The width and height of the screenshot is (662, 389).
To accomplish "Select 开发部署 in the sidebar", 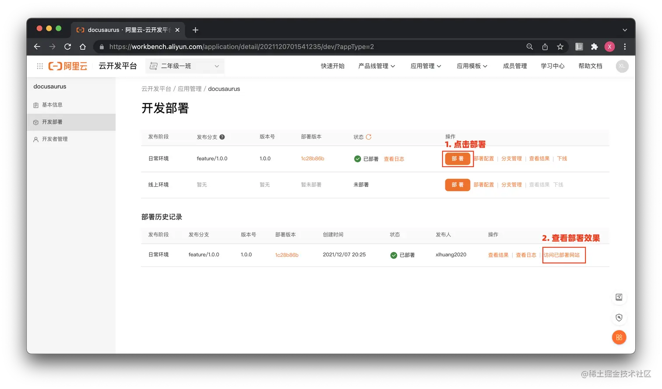I will point(71,122).
